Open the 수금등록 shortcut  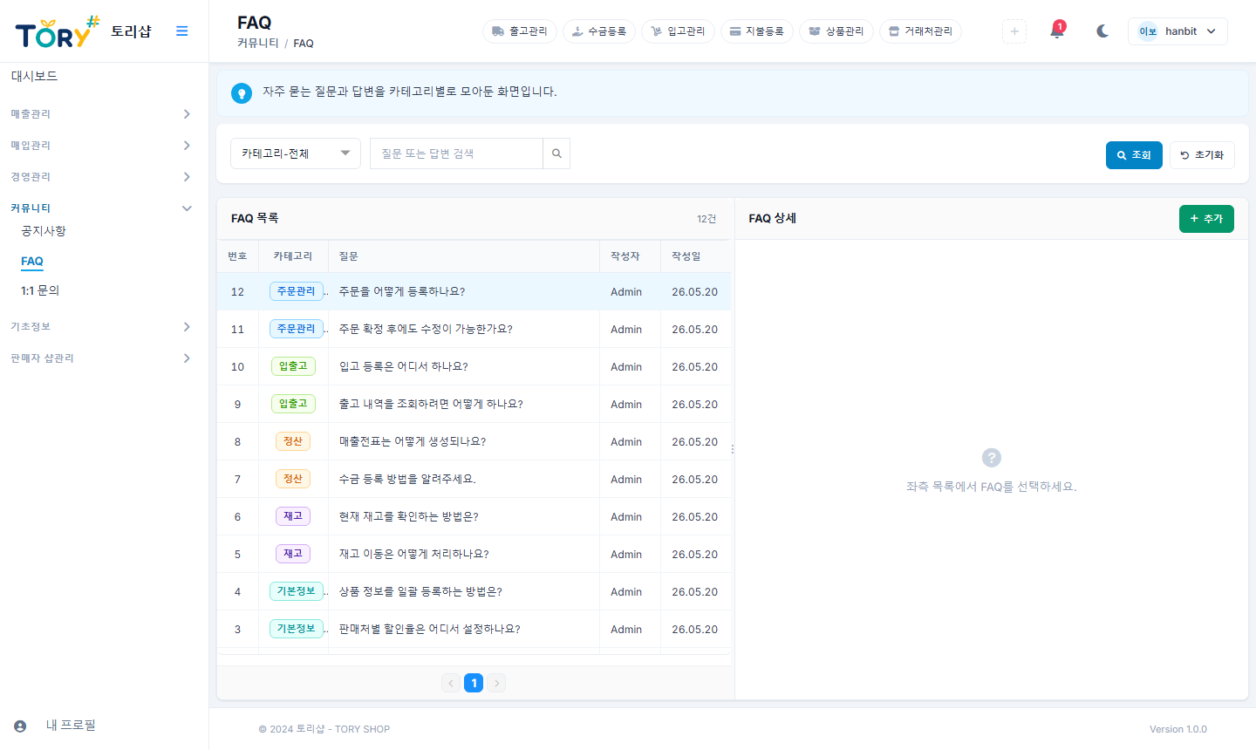pyautogui.click(x=599, y=31)
